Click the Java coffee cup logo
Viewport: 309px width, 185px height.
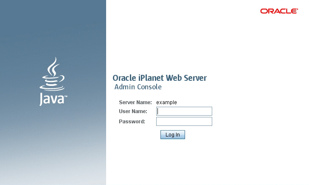(53, 81)
